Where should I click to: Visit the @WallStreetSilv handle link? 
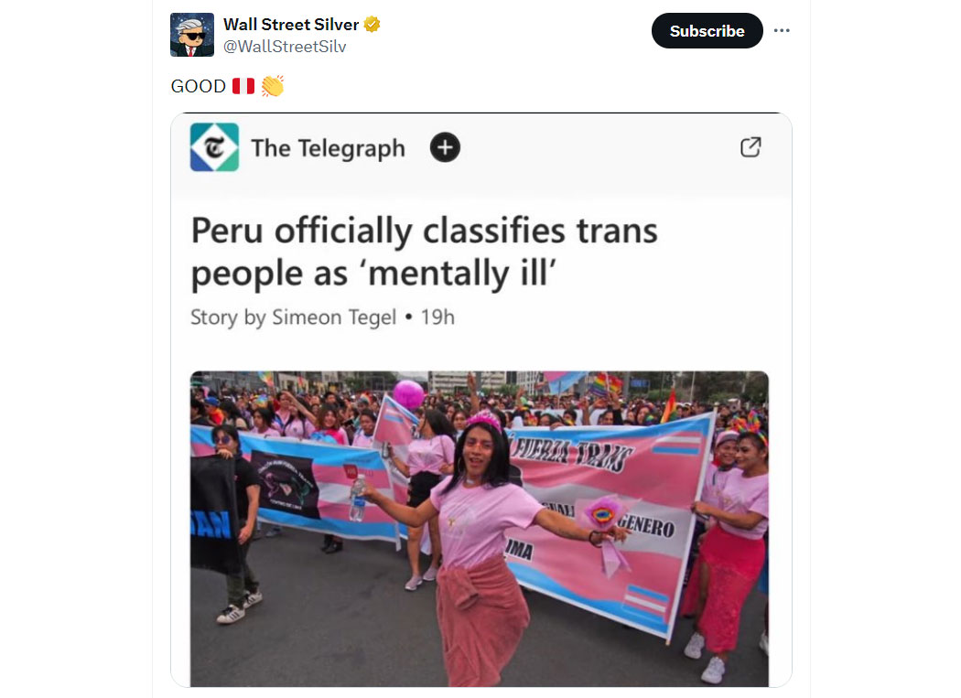click(x=285, y=47)
